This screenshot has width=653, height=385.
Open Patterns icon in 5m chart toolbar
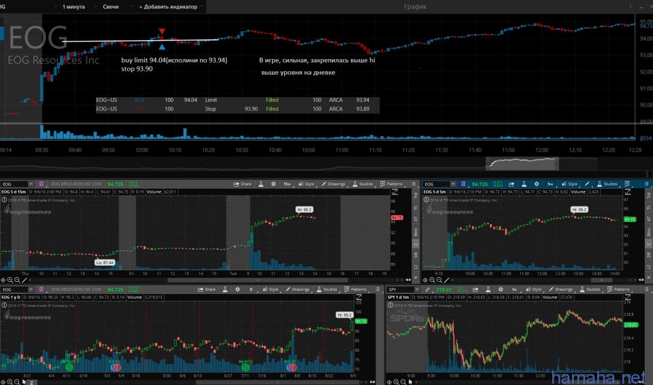pos(626,184)
